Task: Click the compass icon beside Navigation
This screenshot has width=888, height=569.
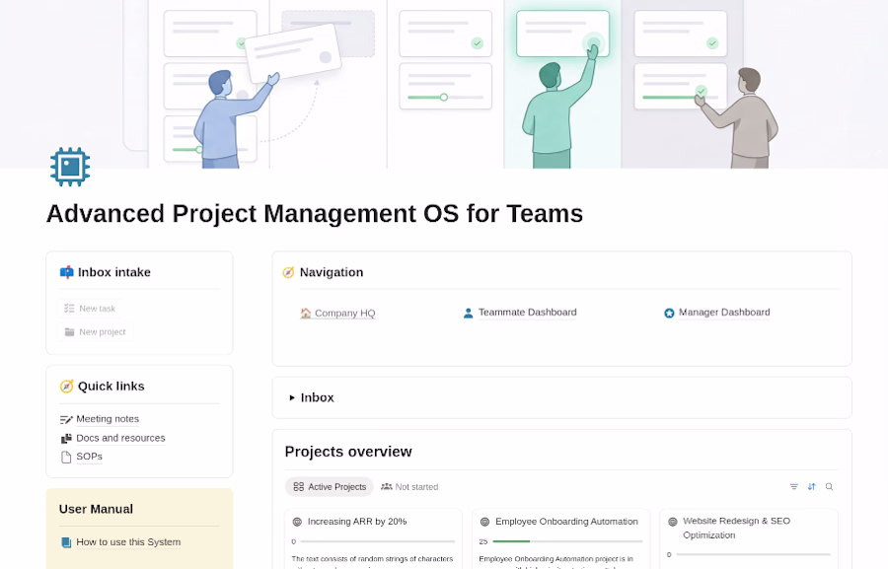Action: pos(288,272)
